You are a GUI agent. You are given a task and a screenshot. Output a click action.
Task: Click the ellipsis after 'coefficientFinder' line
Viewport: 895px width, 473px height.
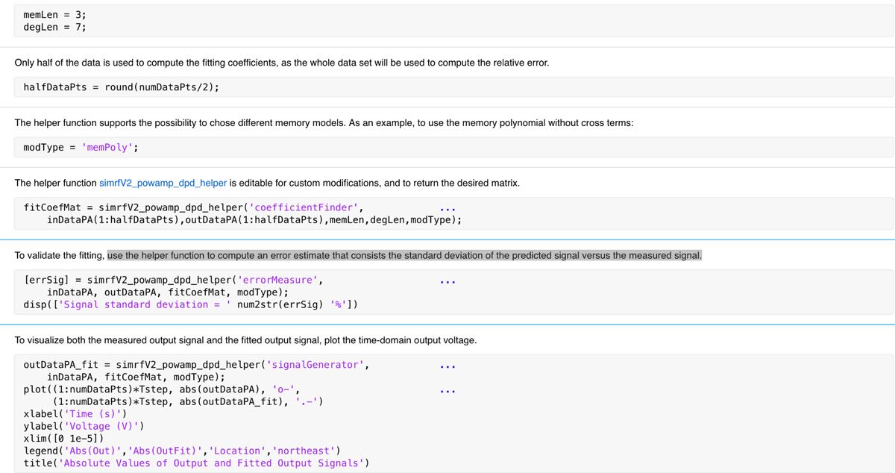(447, 208)
